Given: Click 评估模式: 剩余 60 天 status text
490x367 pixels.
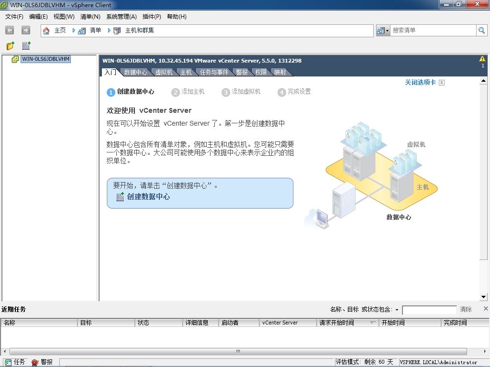Looking at the screenshot, I should (364, 362).
